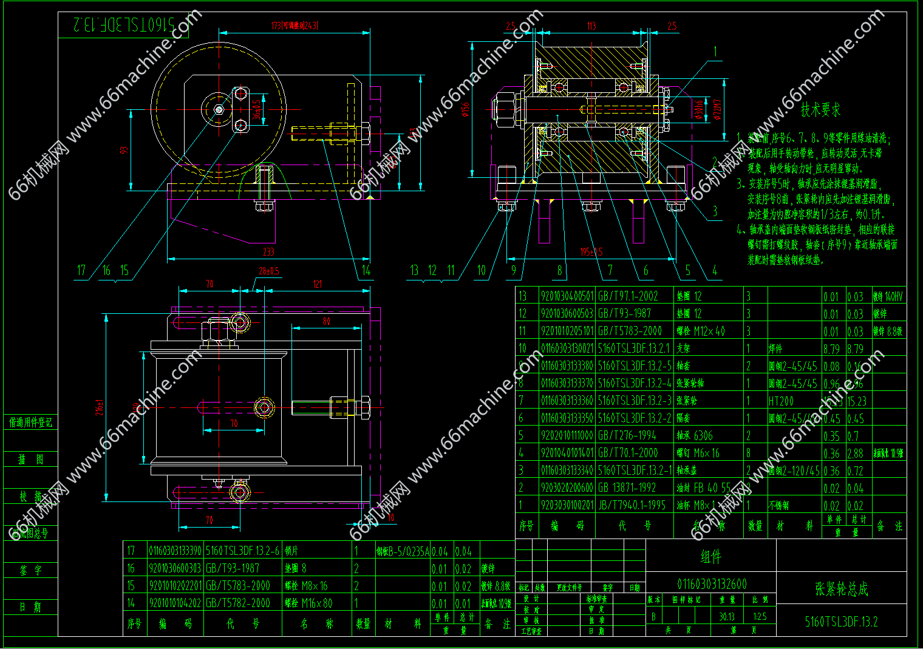This screenshot has width=923, height=649.
Task: Click the material cell '不锈钢'
Action: click(778, 506)
